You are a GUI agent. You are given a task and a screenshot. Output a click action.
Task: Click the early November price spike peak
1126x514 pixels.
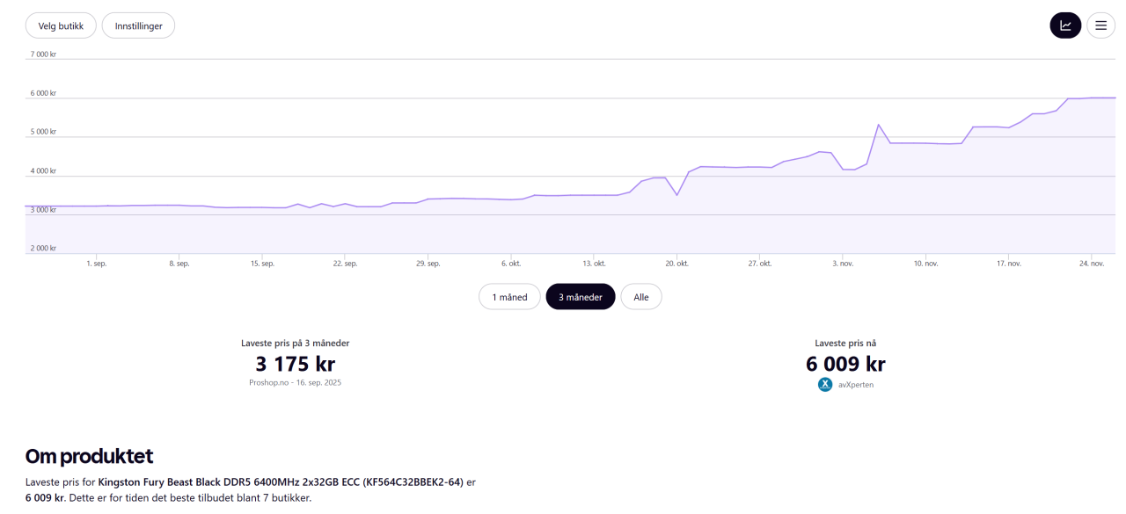[878, 125]
